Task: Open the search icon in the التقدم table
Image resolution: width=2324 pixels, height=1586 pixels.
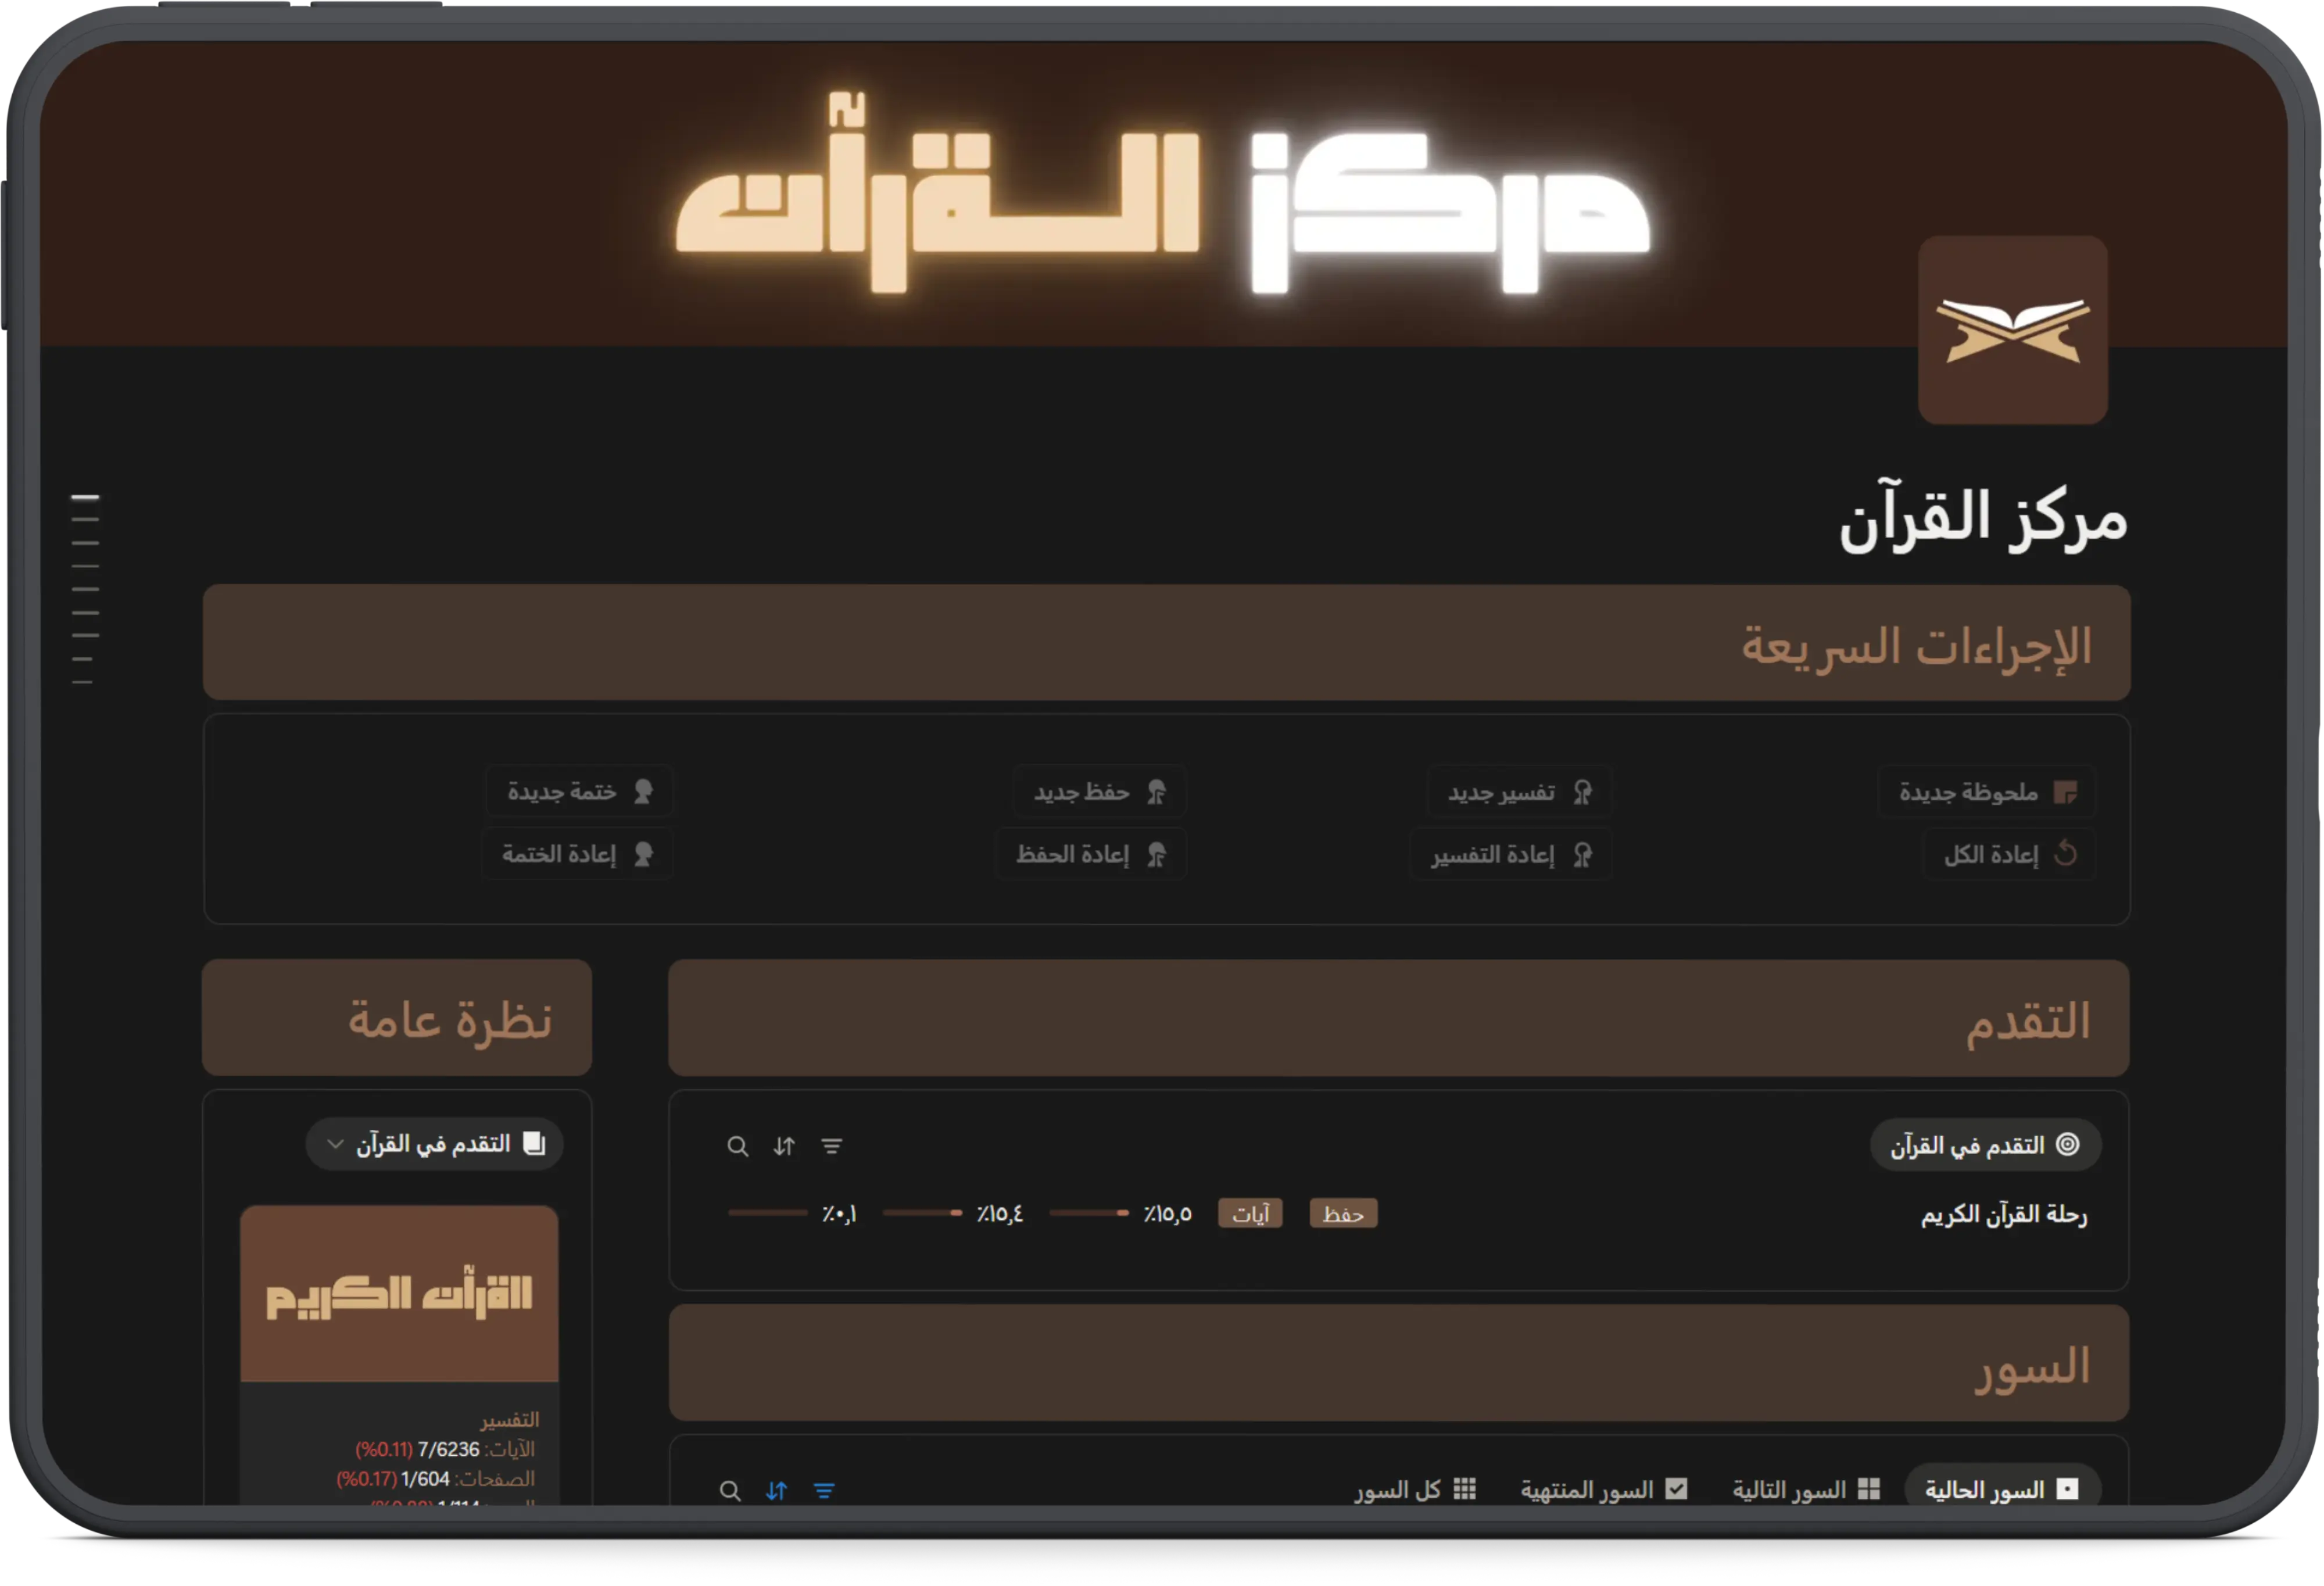Action: tap(738, 1147)
